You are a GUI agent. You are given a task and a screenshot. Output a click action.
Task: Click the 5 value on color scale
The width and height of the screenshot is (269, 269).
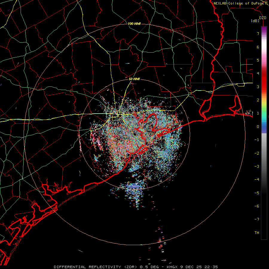pyautogui.click(x=258, y=60)
